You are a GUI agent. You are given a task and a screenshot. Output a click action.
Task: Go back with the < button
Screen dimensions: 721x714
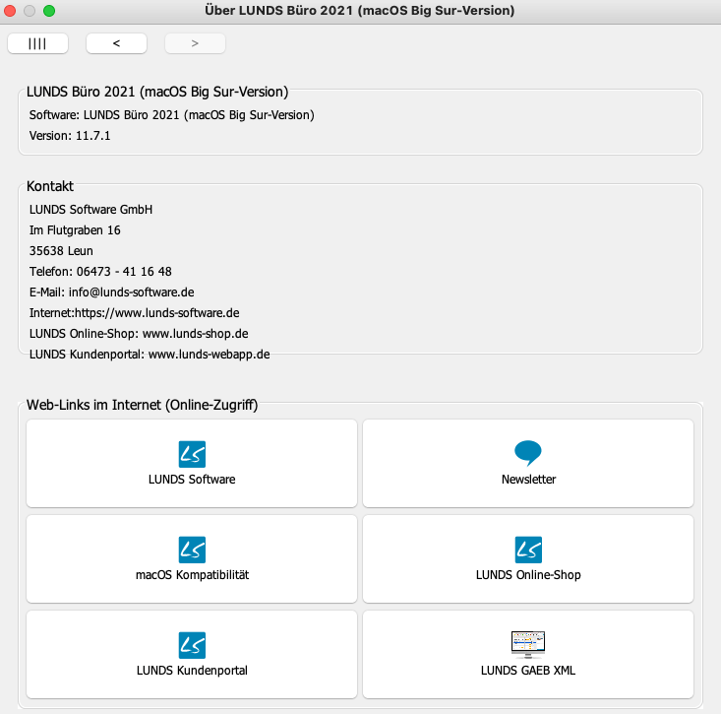(x=116, y=43)
